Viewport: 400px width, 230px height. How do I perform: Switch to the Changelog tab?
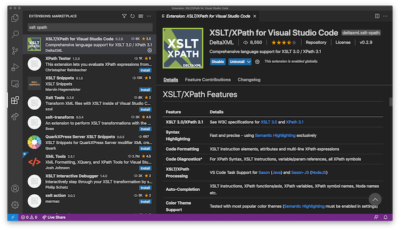pos(249,80)
